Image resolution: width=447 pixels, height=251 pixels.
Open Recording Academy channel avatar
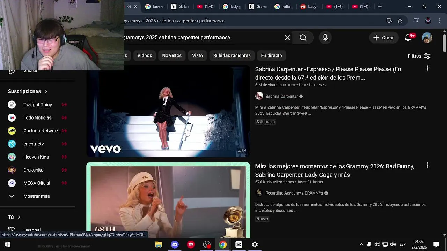point(259,193)
